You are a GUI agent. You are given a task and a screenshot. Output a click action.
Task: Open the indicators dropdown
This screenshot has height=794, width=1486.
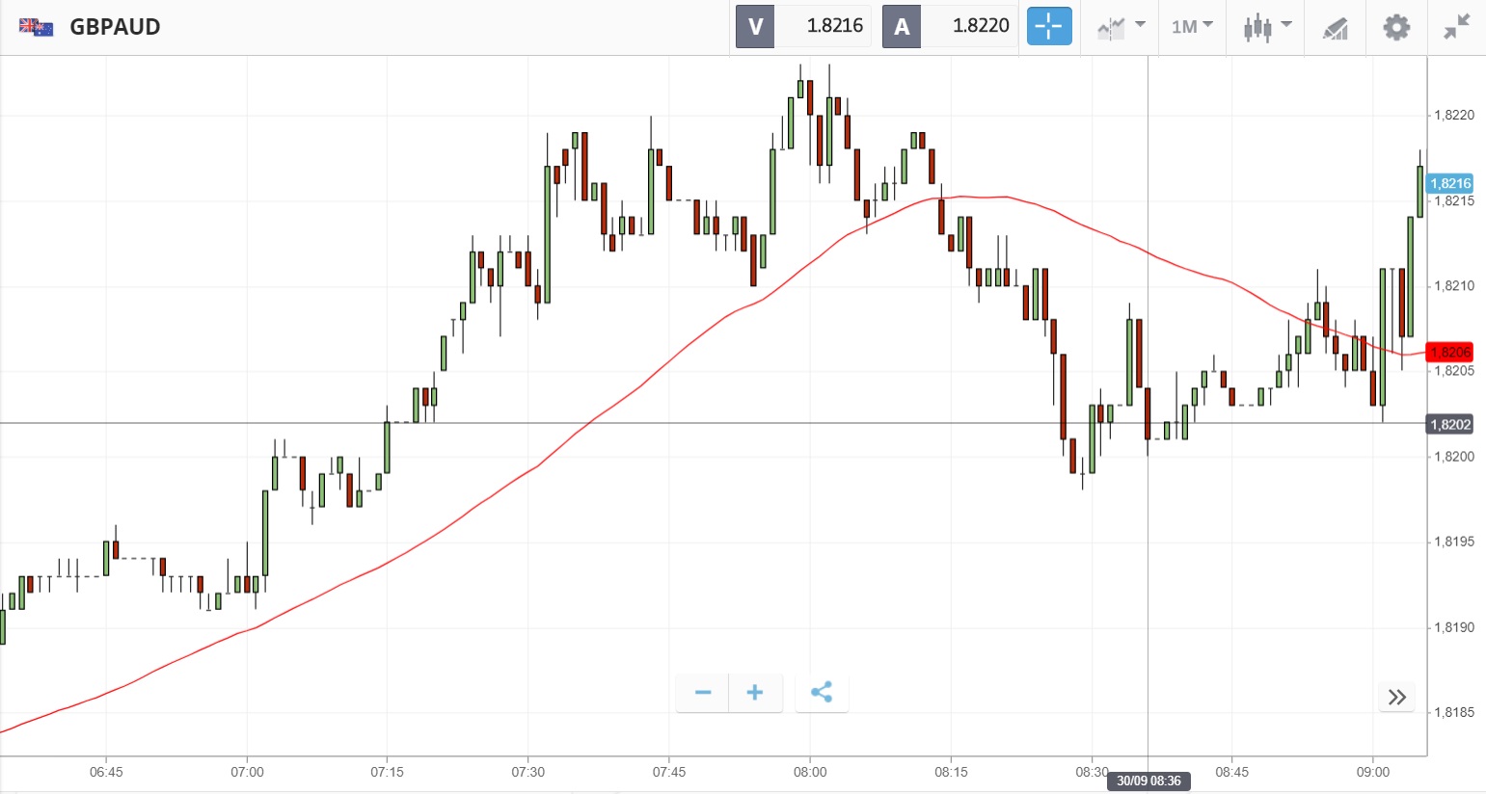[1121, 27]
